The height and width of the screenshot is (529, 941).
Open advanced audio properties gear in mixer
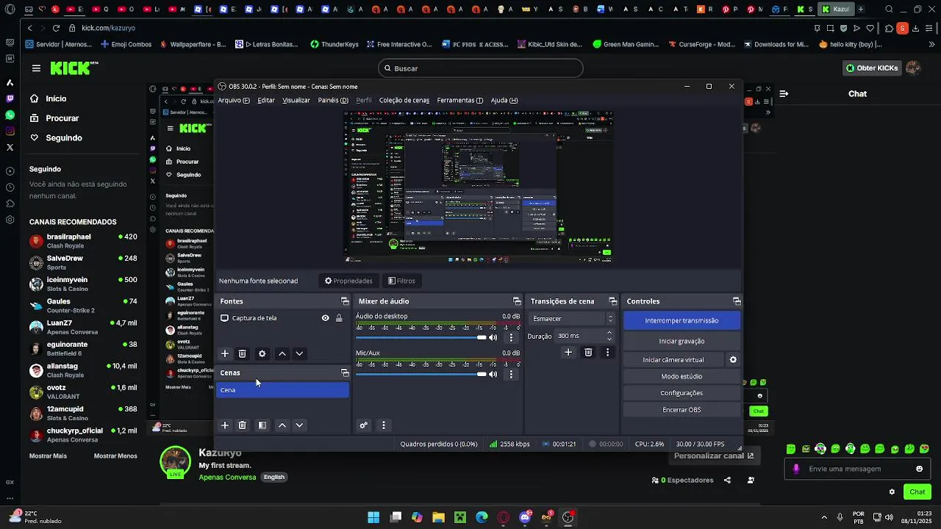click(363, 425)
